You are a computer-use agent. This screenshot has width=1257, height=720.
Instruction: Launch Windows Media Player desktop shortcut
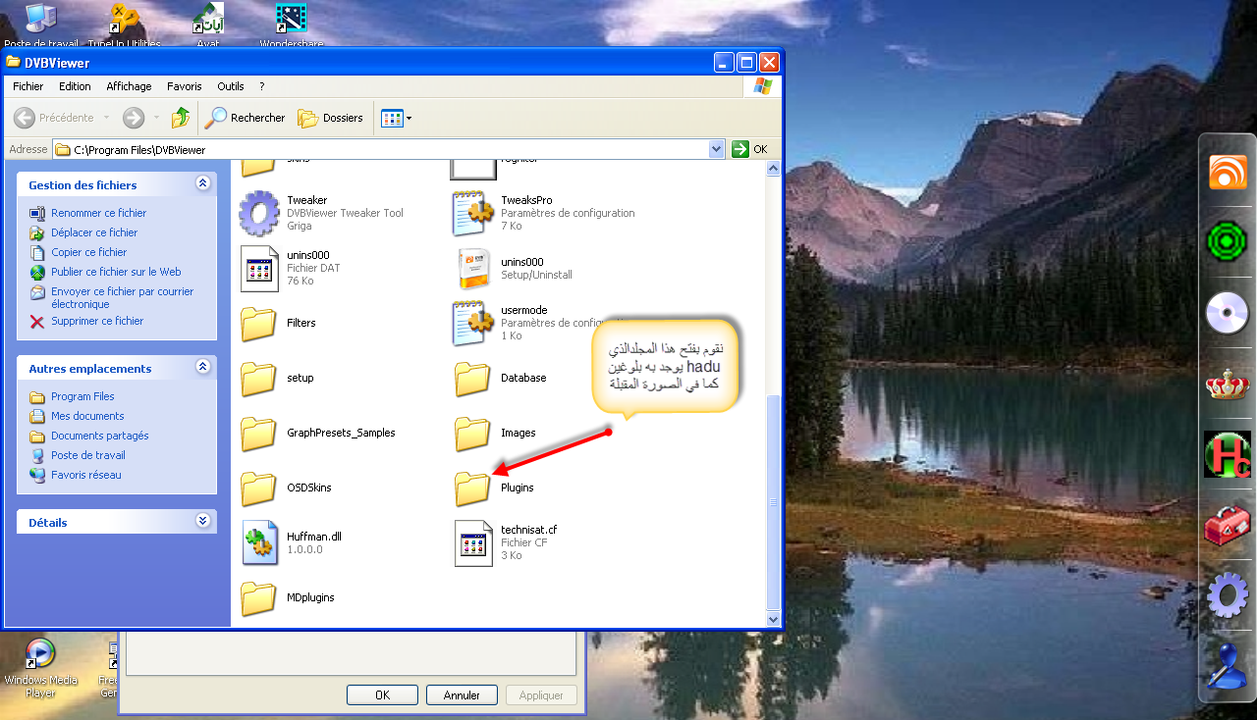40,654
